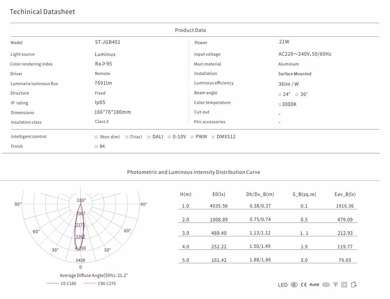
Task: Click the CQC oval certification logo
Action: (x=326, y=285)
